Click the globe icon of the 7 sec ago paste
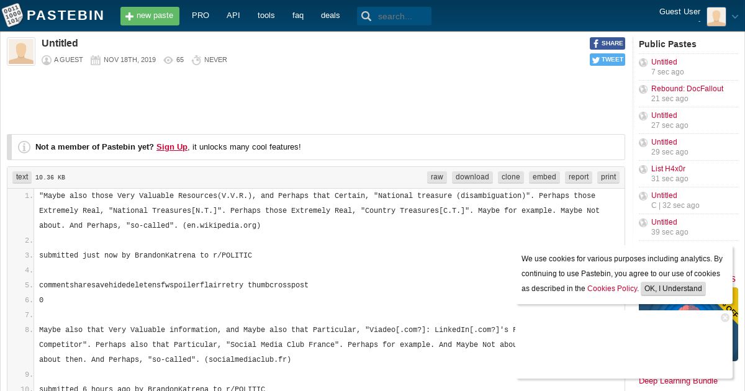The image size is (745, 391). [643, 63]
